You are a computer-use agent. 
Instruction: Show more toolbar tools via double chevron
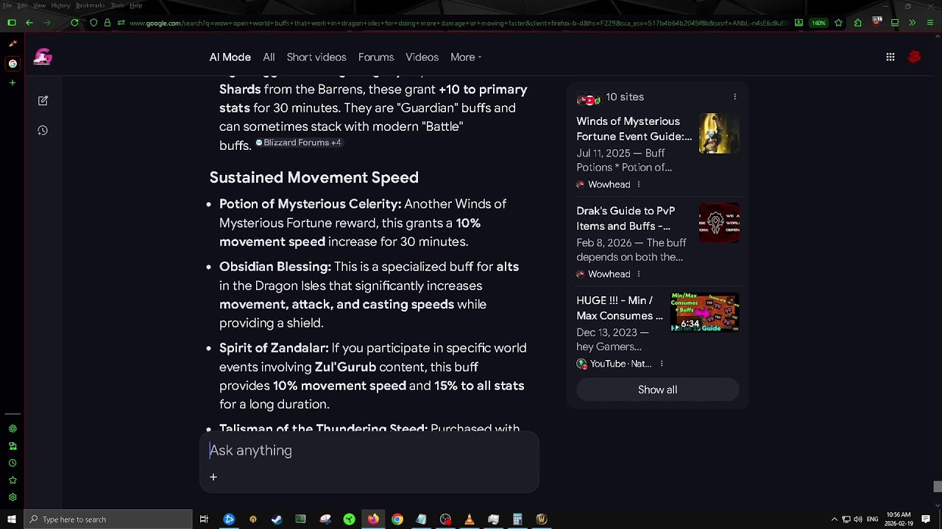(x=912, y=23)
